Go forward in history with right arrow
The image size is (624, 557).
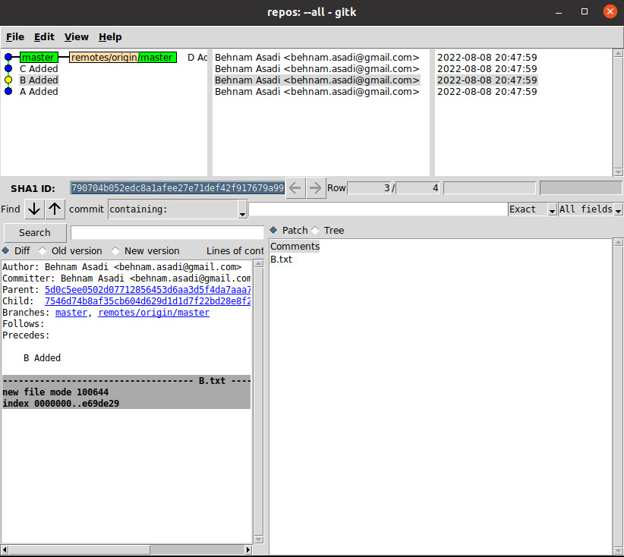pos(316,187)
